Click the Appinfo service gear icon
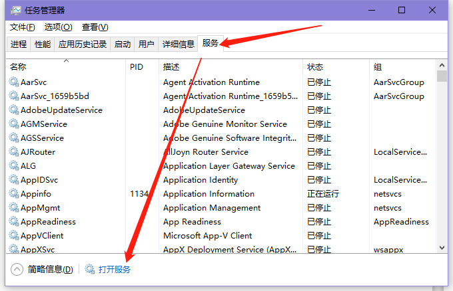Screen dimensions: 453x291 pos(14,194)
